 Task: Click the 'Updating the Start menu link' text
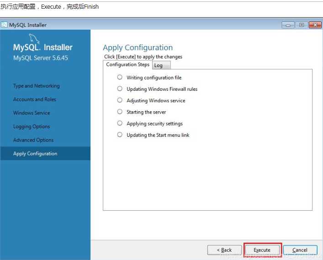[x=158, y=135]
